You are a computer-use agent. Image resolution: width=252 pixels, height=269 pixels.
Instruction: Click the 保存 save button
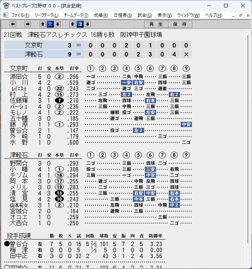180,24
